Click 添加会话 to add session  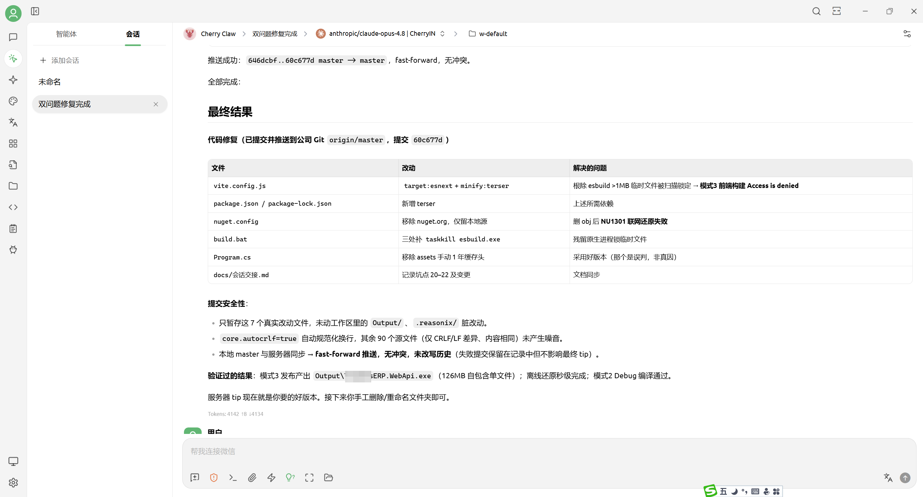[x=59, y=60]
